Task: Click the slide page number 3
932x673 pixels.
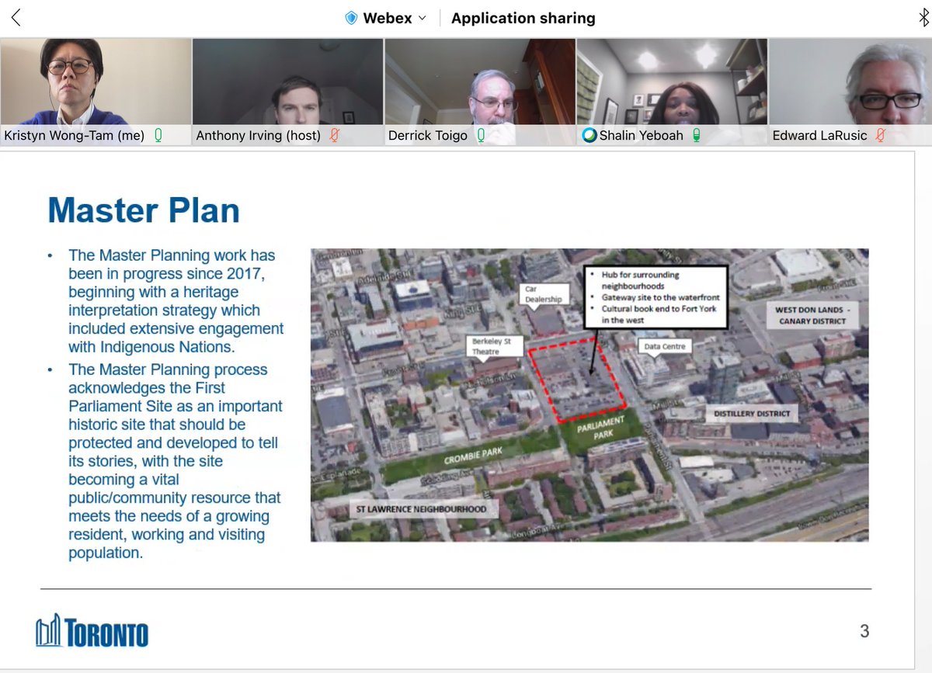Action: click(864, 631)
